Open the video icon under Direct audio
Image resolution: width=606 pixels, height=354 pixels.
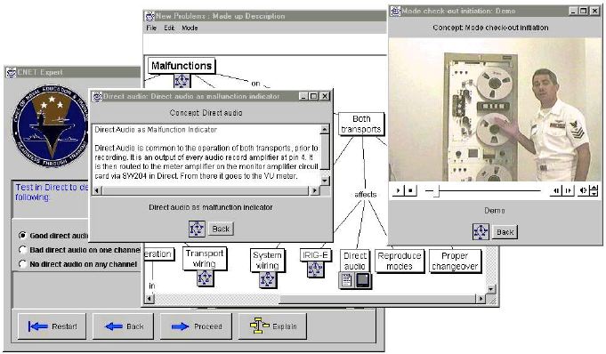[x=362, y=280]
